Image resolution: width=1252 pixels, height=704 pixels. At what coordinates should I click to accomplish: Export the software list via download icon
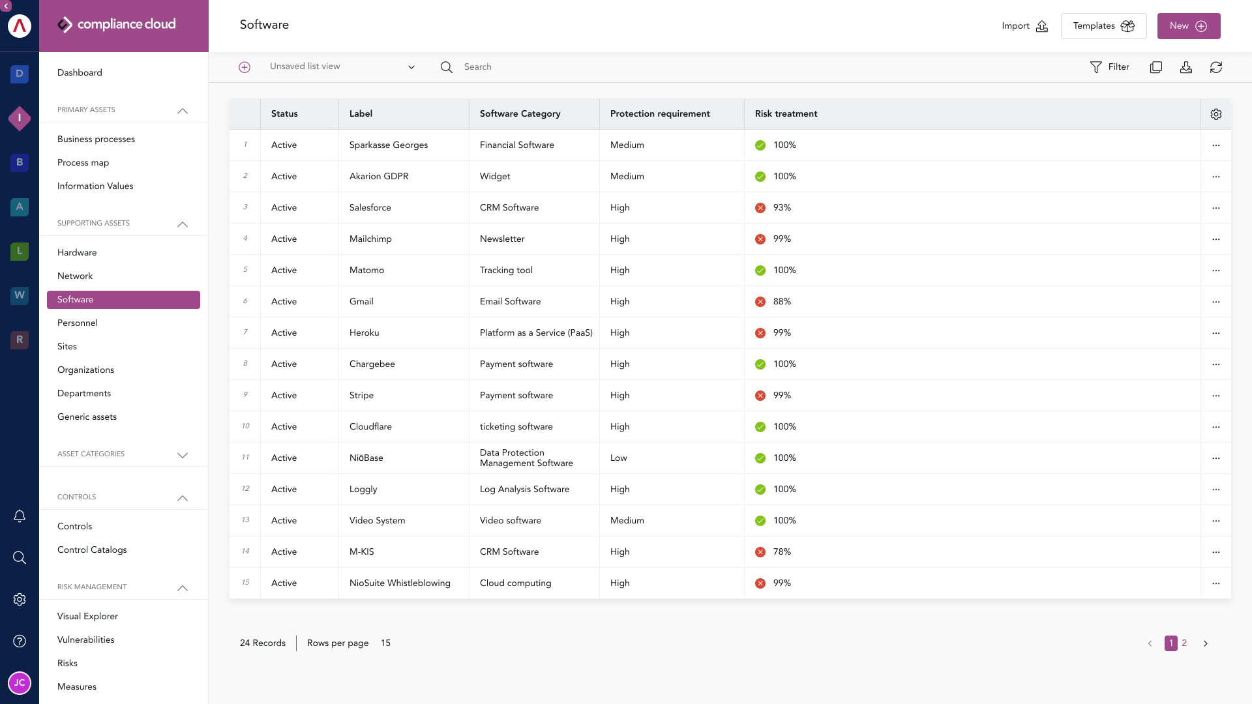pyautogui.click(x=1186, y=67)
